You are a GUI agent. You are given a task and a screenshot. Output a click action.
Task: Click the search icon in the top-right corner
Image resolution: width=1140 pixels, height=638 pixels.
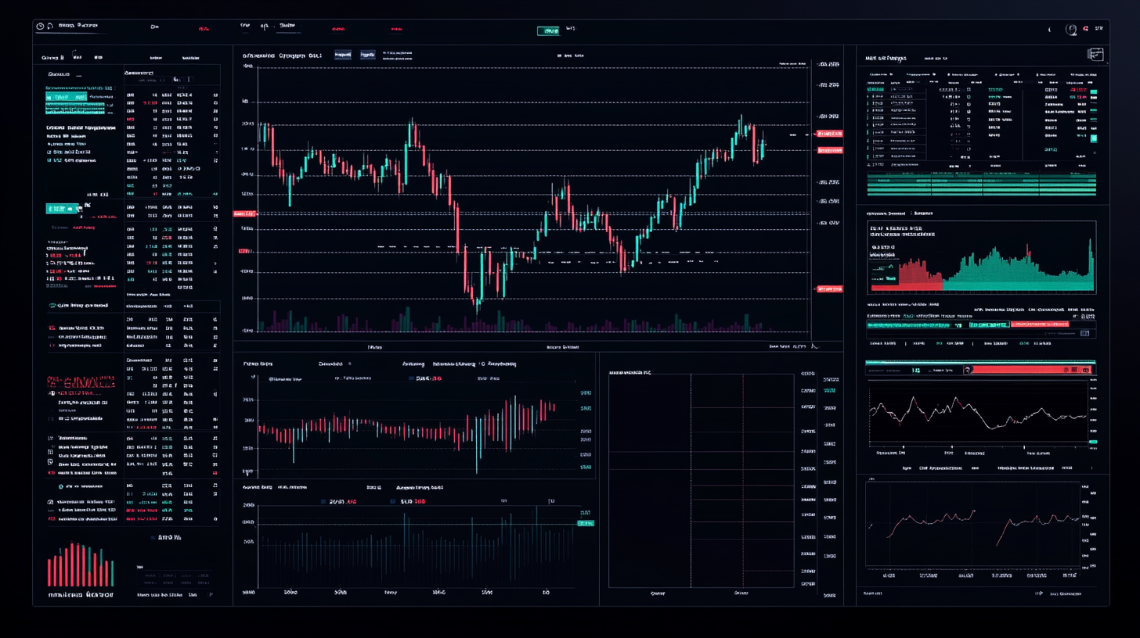pyautogui.click(x=1071, y=29)
